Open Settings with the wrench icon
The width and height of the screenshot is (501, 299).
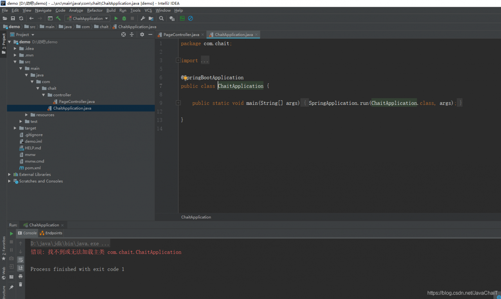(x=143, y=18)
